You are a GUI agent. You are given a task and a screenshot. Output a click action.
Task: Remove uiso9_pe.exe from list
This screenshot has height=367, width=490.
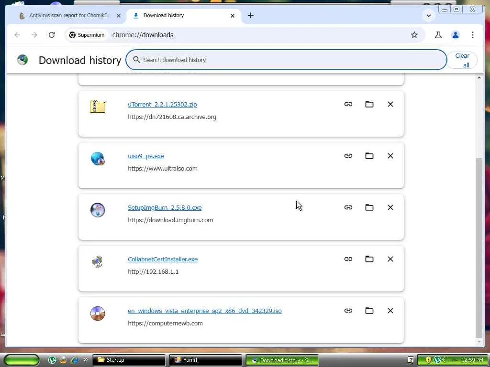point(390,156)
